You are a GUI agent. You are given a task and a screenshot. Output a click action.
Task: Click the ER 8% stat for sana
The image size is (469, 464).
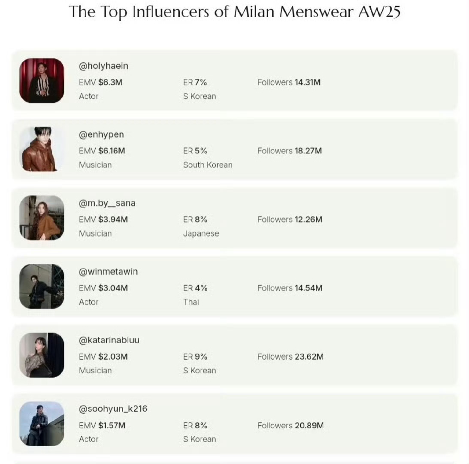pyautogui.click(x=195, y=220)
